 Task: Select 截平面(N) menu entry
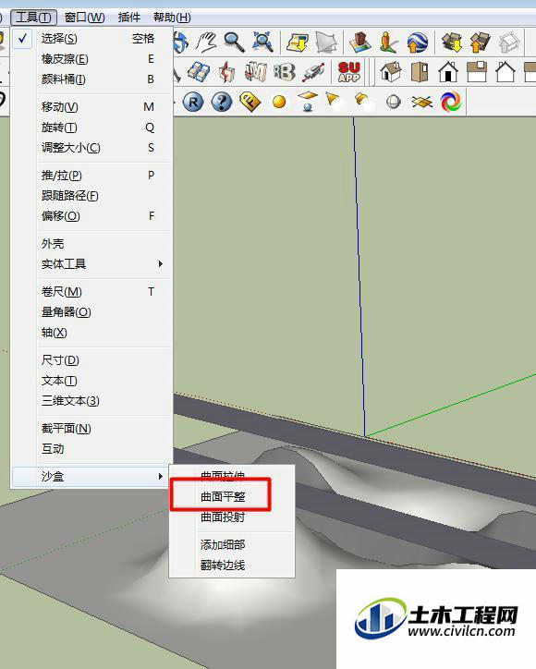(x=91, y=429)
